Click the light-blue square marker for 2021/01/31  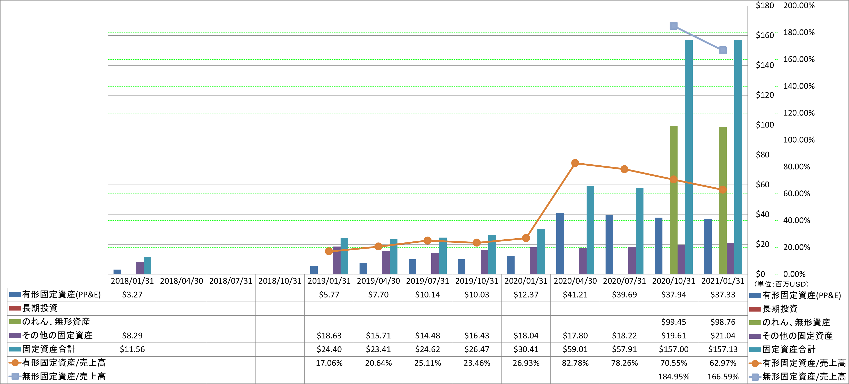pos(723,50)
